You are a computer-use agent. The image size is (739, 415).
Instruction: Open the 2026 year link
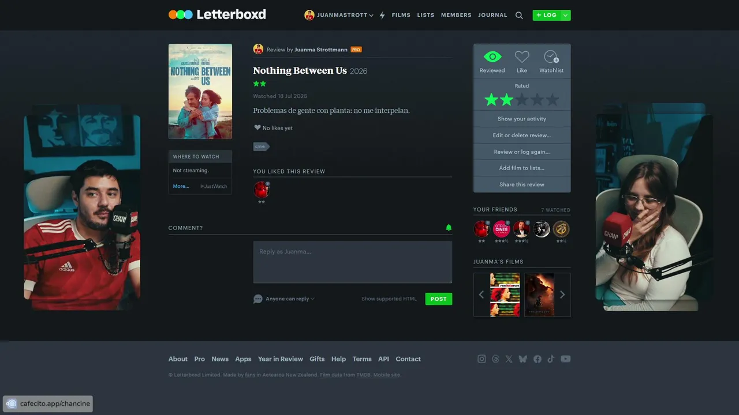[359, 71]
